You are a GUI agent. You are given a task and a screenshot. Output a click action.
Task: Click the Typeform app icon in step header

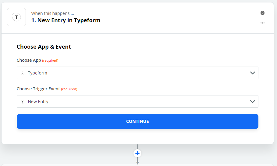click(16, 17)
